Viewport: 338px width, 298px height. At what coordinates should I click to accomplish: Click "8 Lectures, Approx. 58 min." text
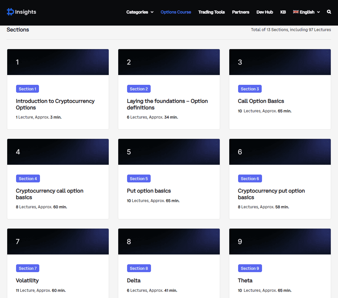click(x=263, y=207)
